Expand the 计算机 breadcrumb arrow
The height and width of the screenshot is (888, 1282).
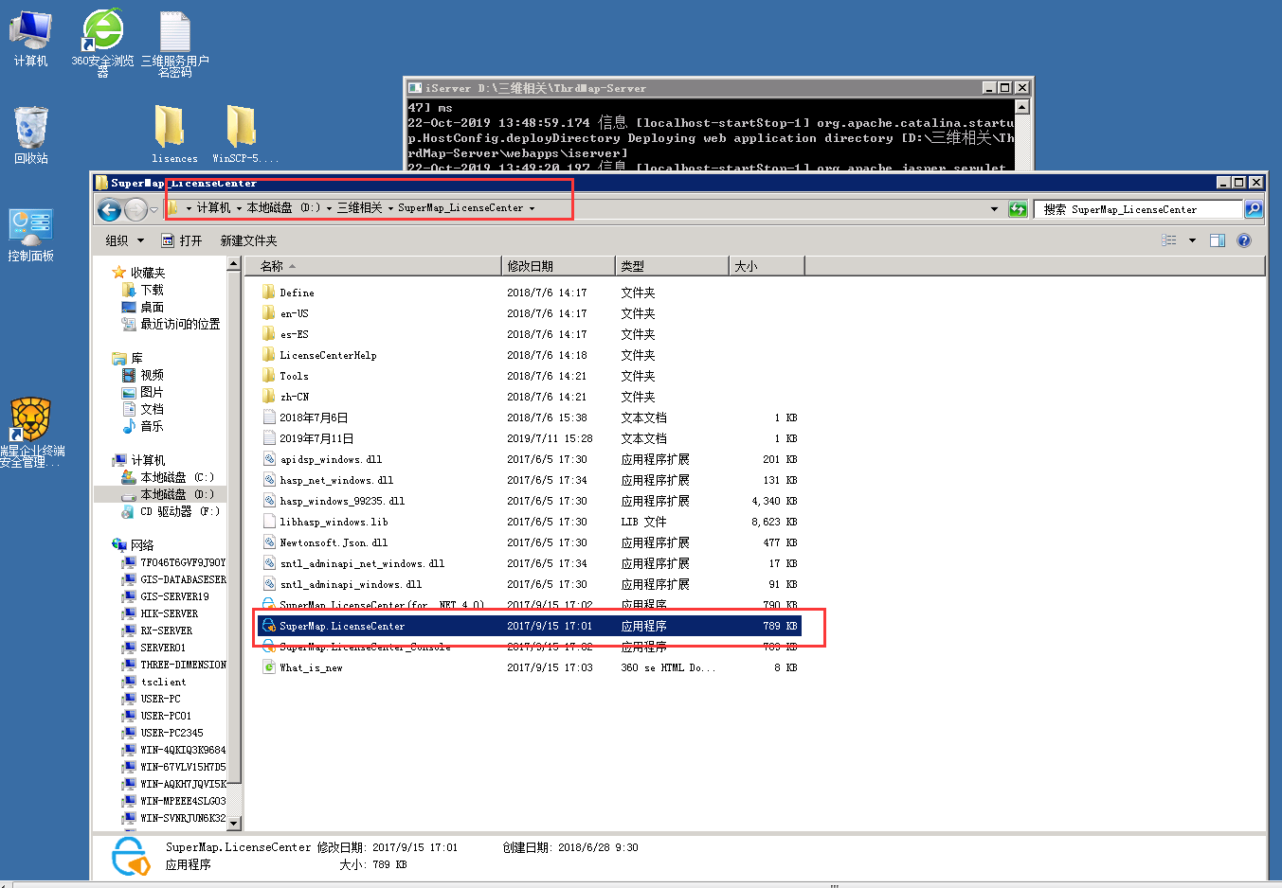click(x=239, y=208)
